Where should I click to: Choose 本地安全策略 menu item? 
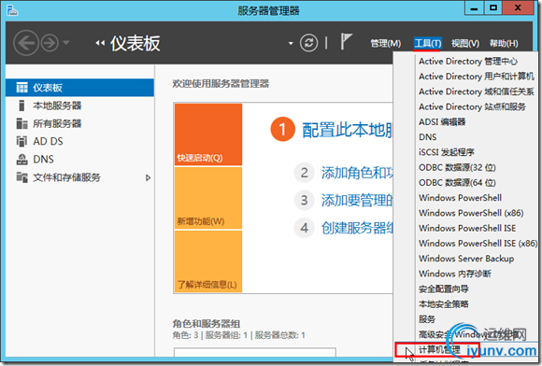coord(444,304)
